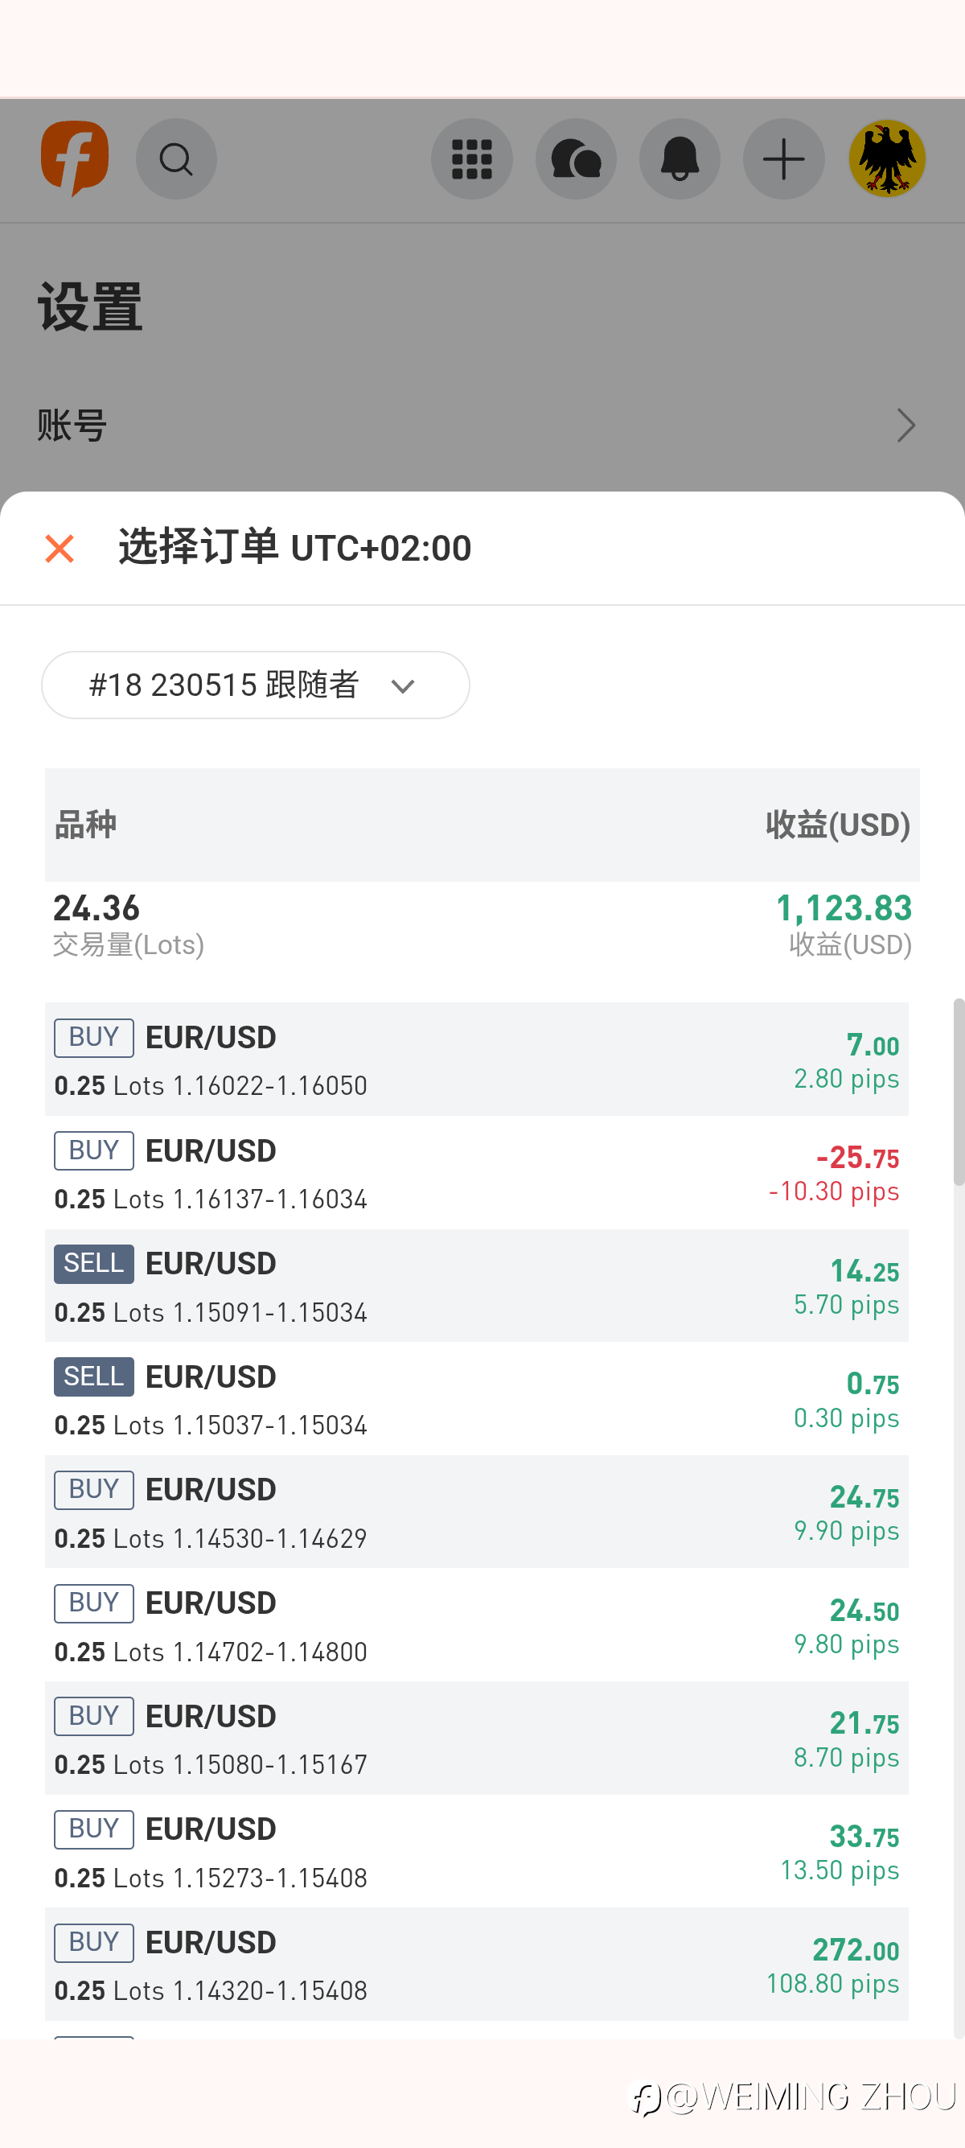Open search with the magnifier icon
Screen dimensions: 965x2148
[176, 158]
